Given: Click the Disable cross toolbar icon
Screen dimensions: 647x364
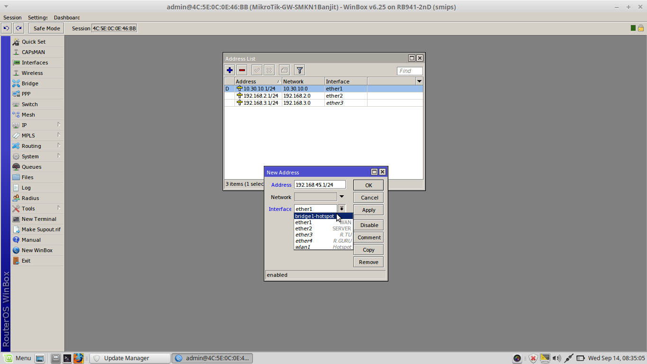Looking at the screenshot, I should pos(269,70).
